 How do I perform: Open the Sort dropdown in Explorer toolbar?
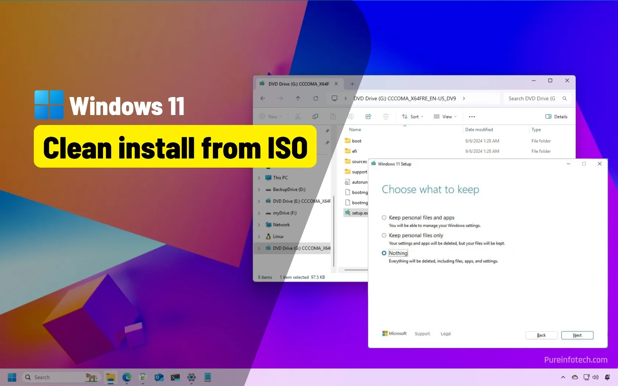click(x=412, y=117)
